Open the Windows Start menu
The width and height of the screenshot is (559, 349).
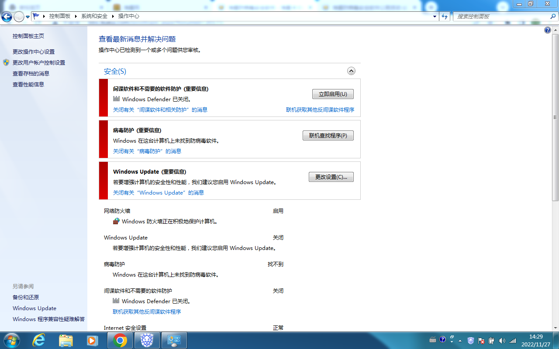pos(11,340)
